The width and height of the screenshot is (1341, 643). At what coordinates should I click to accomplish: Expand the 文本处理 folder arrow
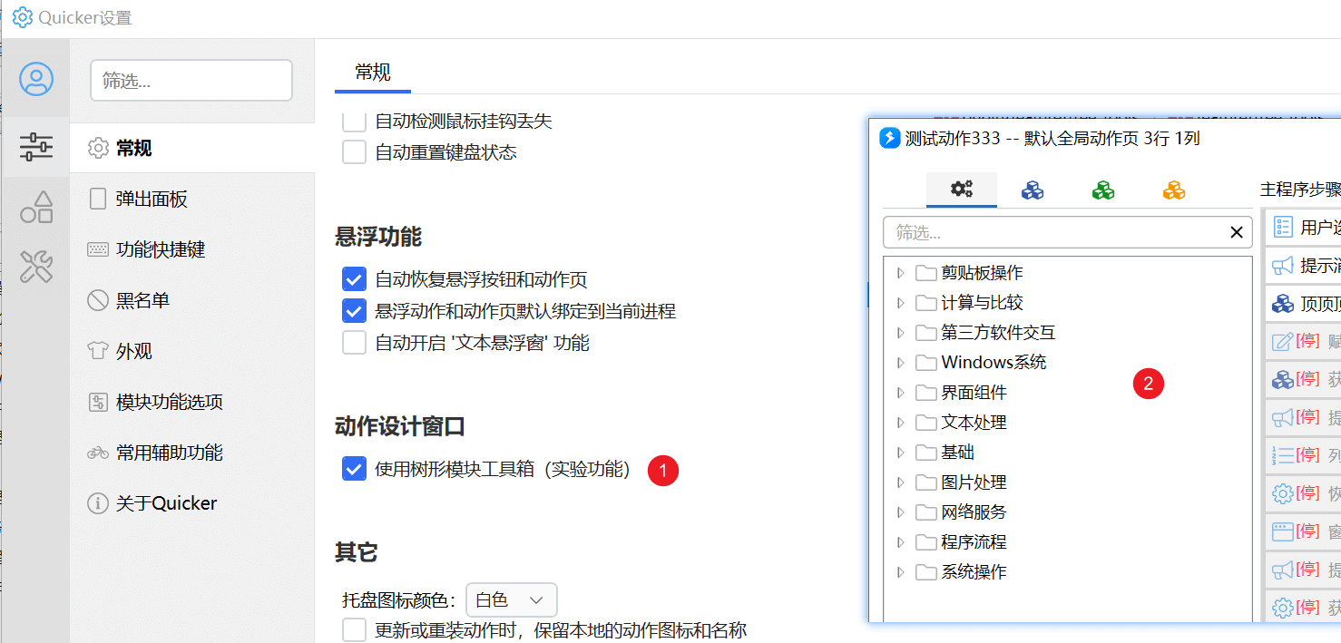point(900,423)
